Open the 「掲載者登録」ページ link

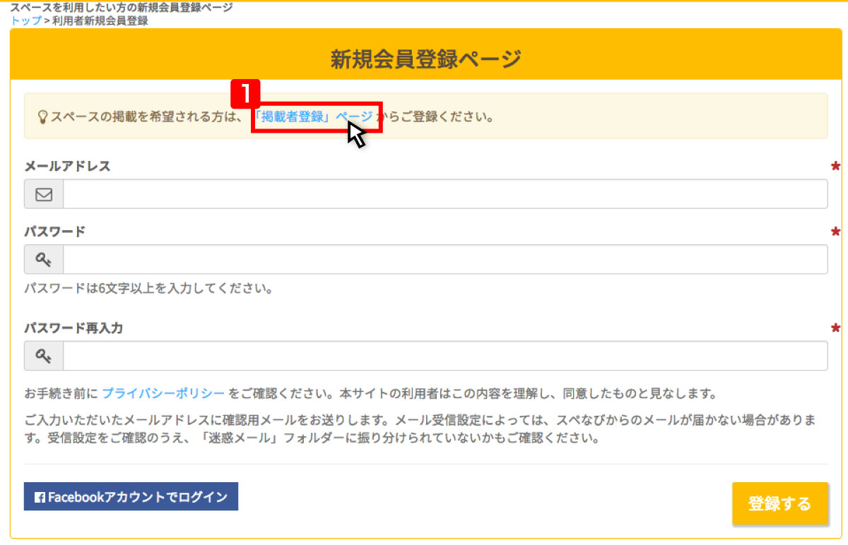click(x=313, y=116)
